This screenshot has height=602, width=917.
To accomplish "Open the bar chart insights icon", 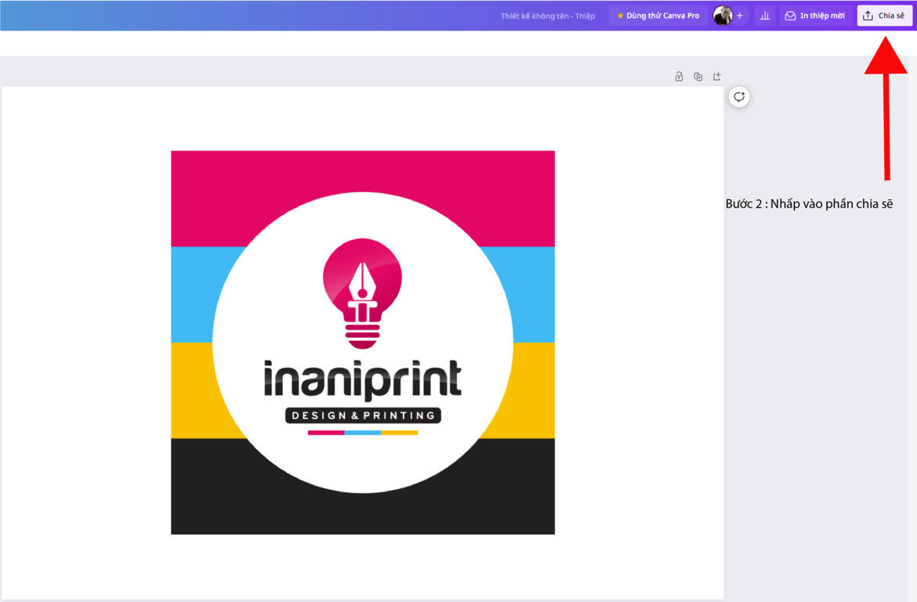I will [x=764, y=16].
